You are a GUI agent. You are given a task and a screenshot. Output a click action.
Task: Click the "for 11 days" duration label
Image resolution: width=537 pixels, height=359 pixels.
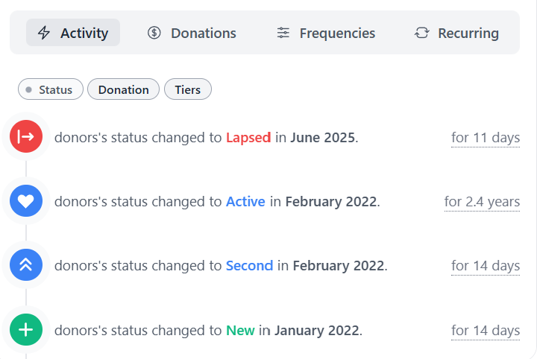[x=486, y=137]
